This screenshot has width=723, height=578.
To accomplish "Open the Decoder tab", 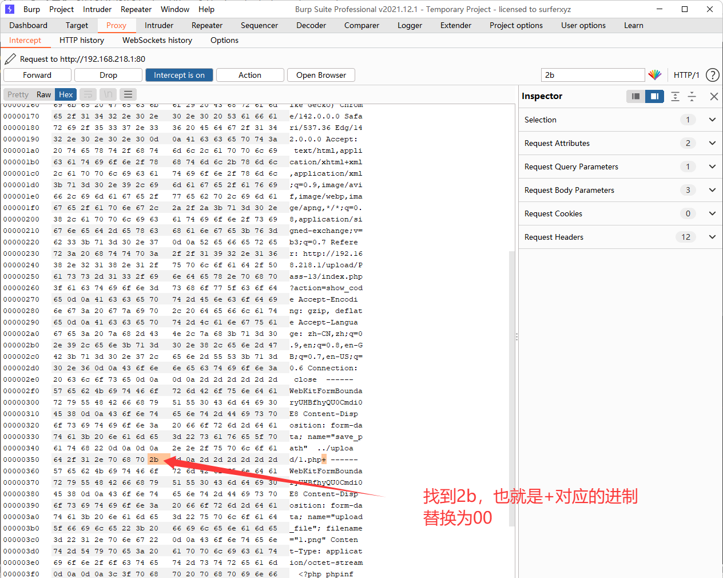I will coord(311,25).
